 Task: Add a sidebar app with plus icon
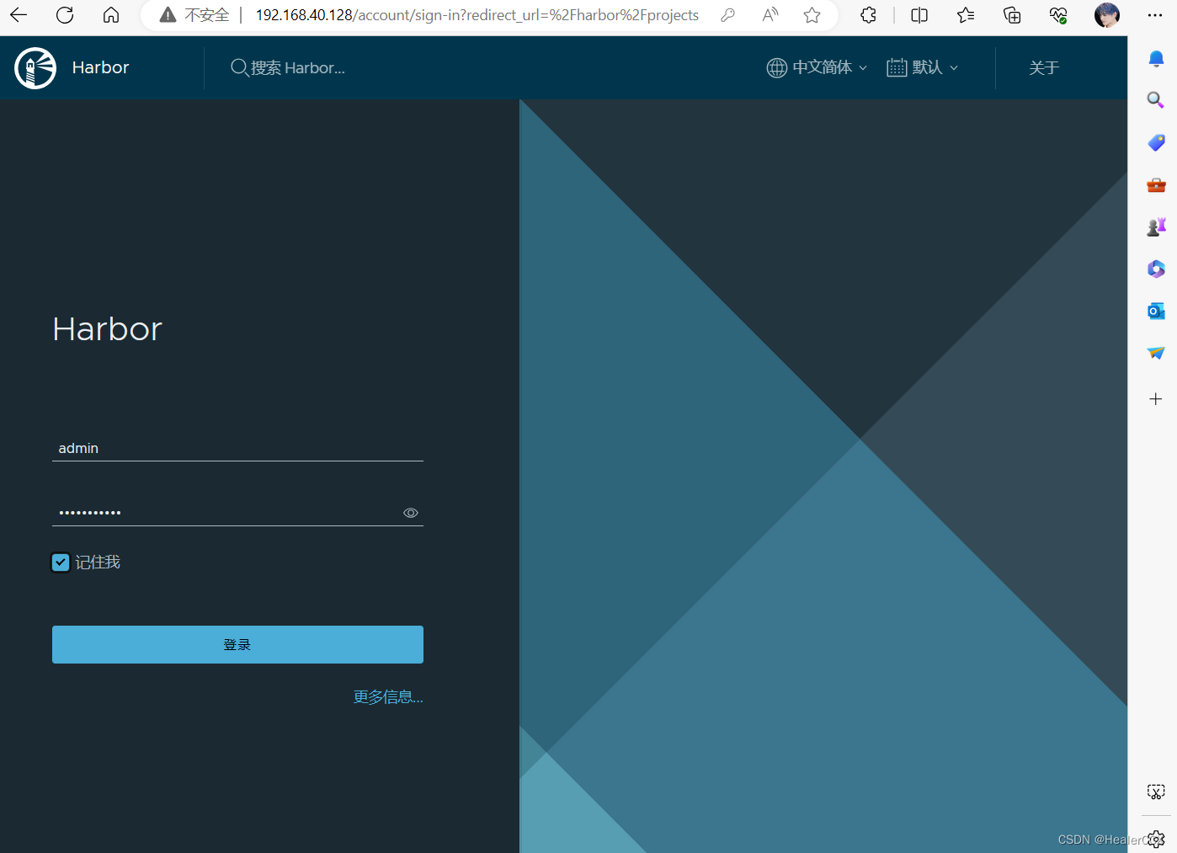click(x=1156, y=399)
